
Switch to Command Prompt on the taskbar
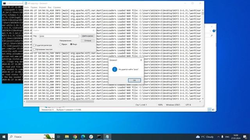click(x=99, y=136)
